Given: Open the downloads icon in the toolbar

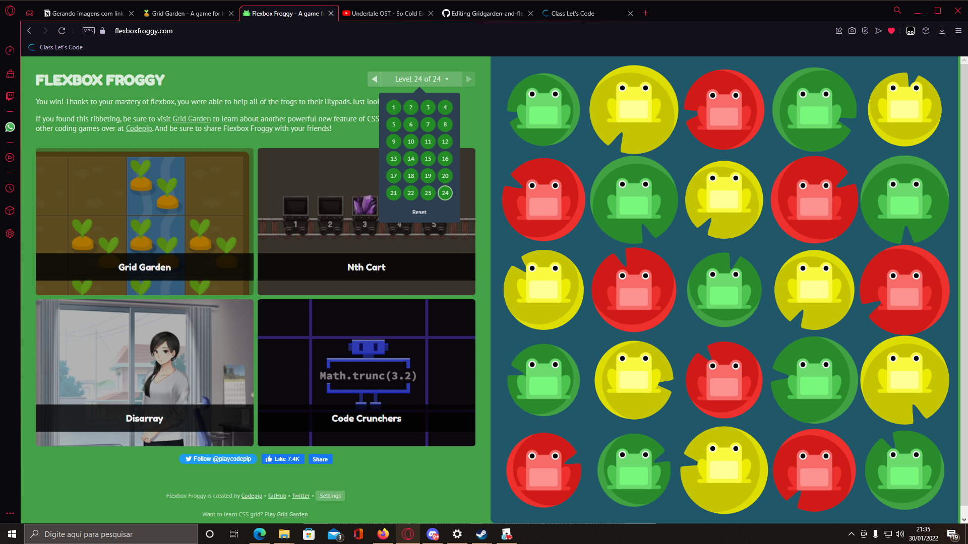Looking at the screenshot, I should click(x=942, y=31).
